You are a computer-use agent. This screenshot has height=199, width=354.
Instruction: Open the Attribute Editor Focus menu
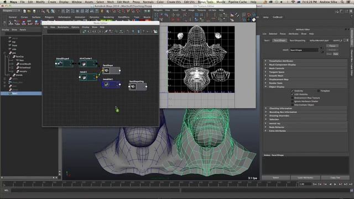point(283,34)
